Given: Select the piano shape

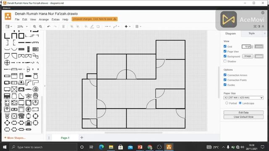Looking at the screenshot, I should click(21, 96).
